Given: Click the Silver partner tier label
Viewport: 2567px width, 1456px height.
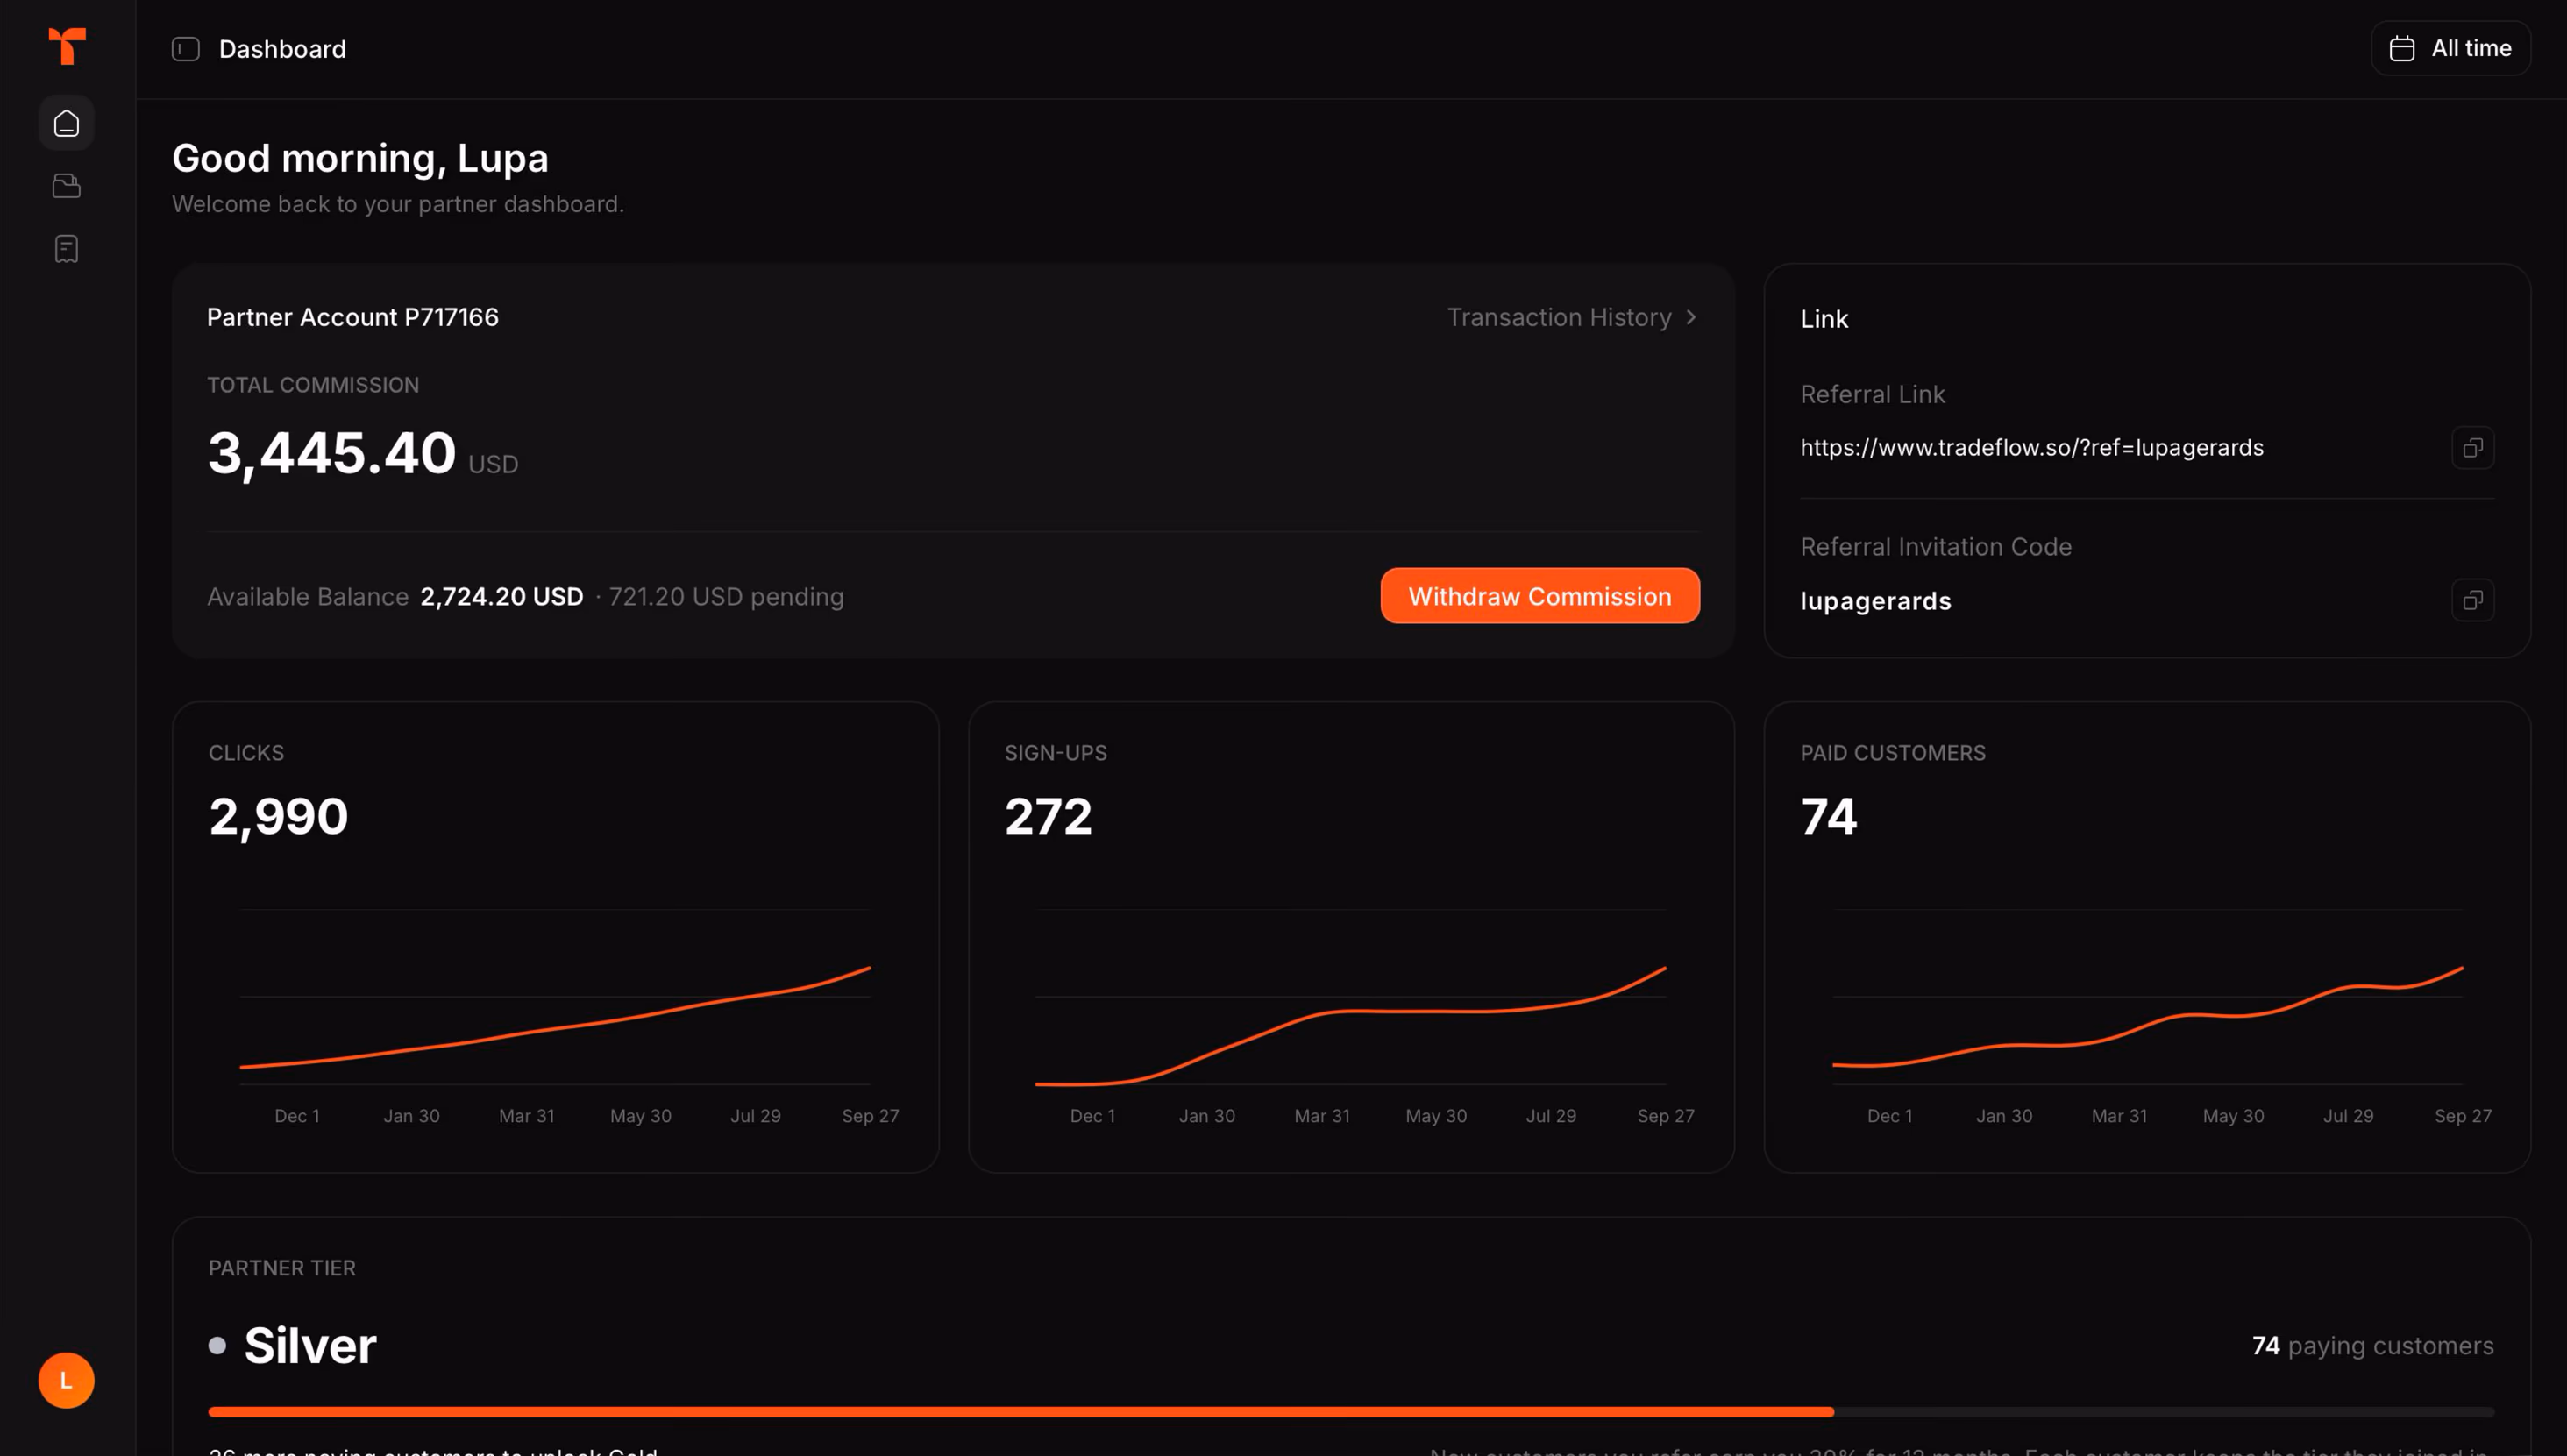Looking at the screenshot, I should click(x=310, y=1345).
